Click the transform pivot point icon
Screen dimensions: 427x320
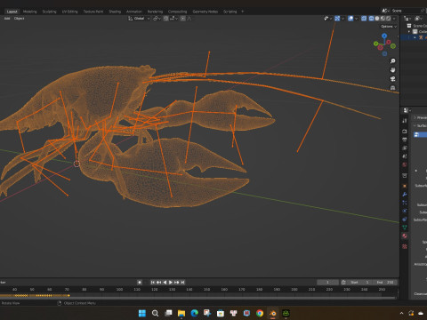(156, 19)
